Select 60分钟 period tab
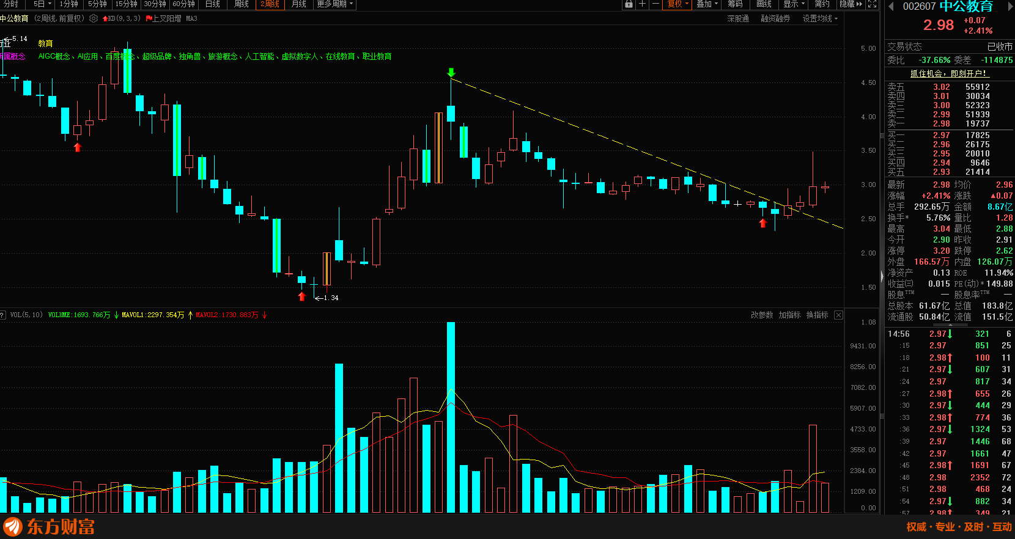Image resolution: width=1015 pixels, height=539 pixels. [184, 4]
